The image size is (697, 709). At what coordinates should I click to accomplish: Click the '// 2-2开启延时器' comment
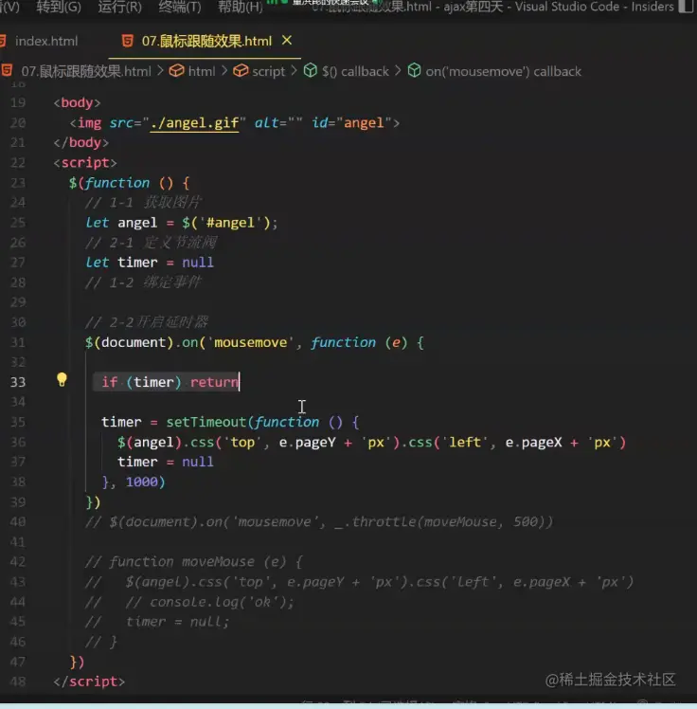pos(147,322)
